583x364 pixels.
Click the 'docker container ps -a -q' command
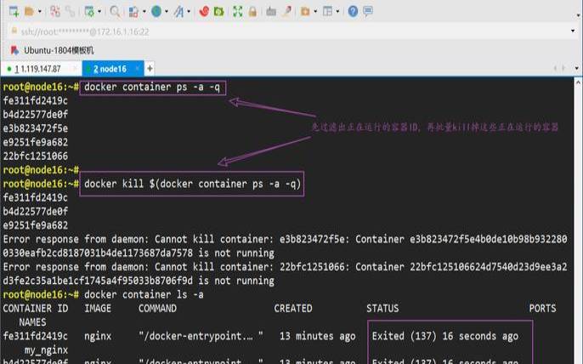(152, 88)
